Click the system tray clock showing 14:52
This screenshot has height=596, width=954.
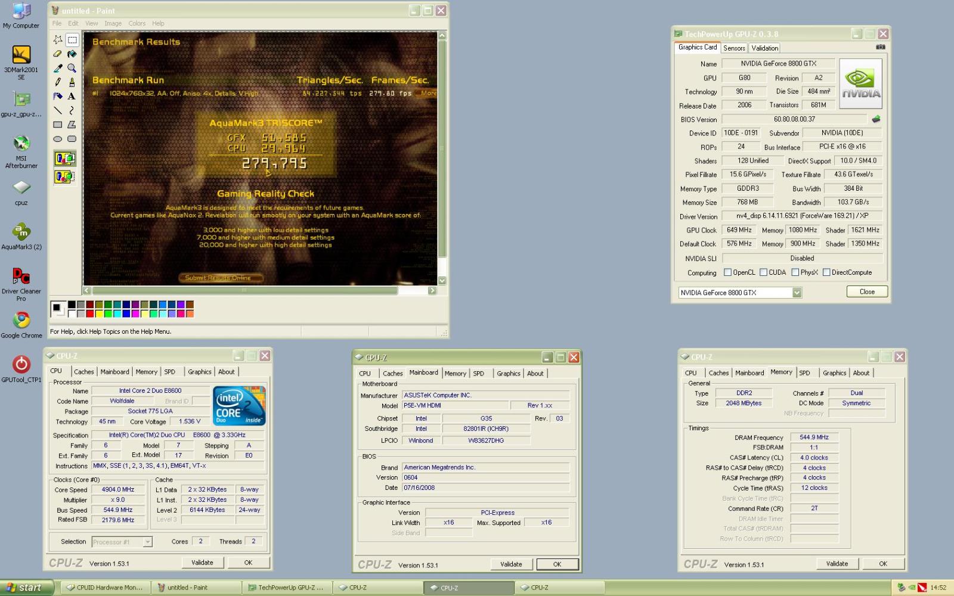click(x=938, y=588)
